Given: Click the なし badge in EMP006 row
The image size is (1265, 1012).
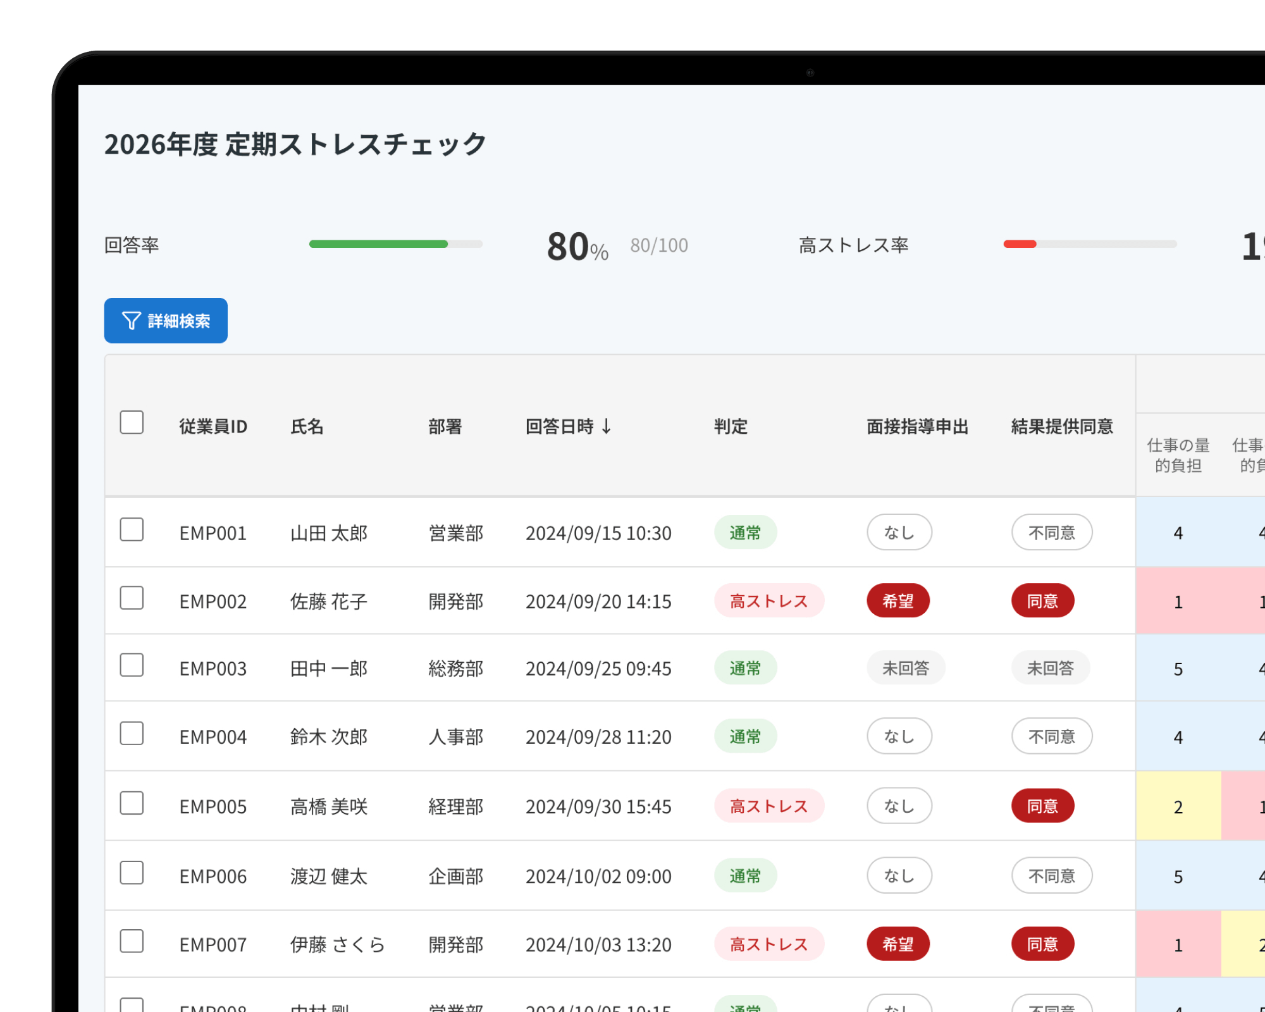Looking at the screenshot, I should click(899, 875).
